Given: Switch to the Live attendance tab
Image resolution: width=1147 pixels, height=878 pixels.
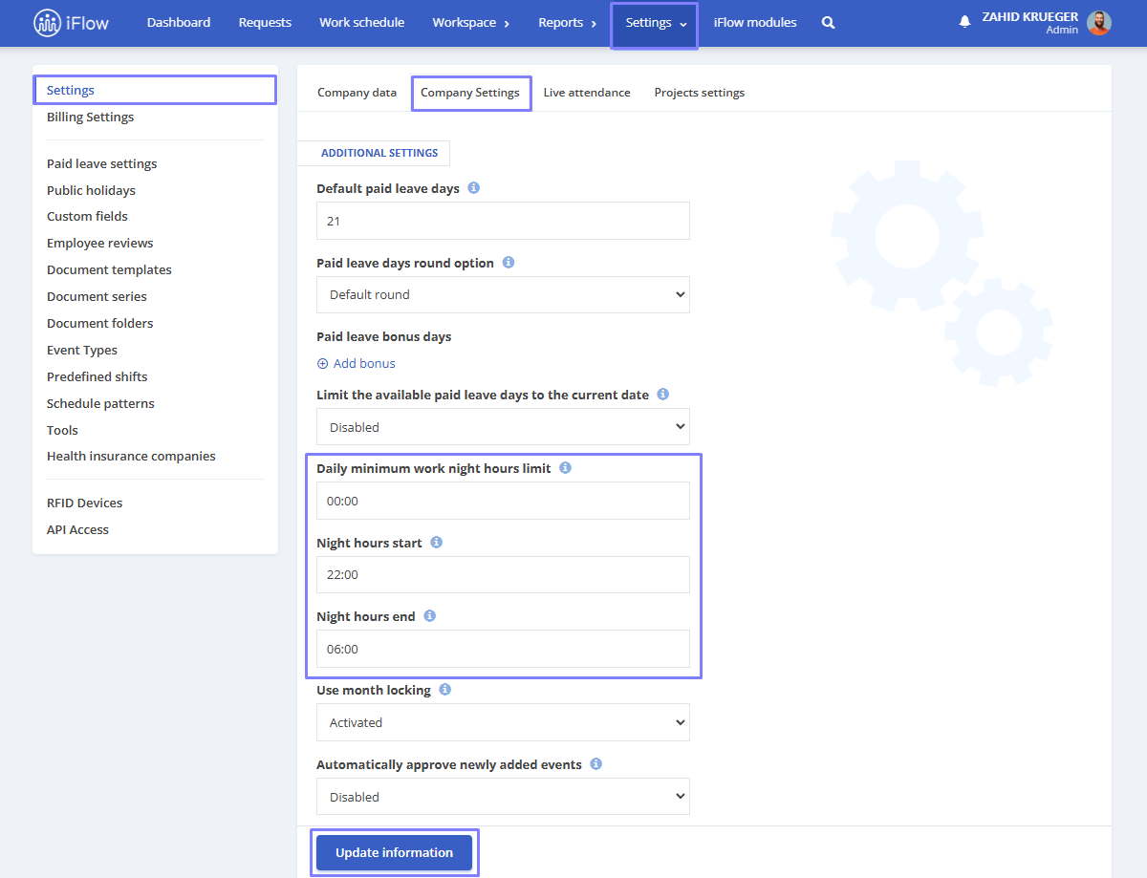Looking at the screenshot, I should pos(587,93).
